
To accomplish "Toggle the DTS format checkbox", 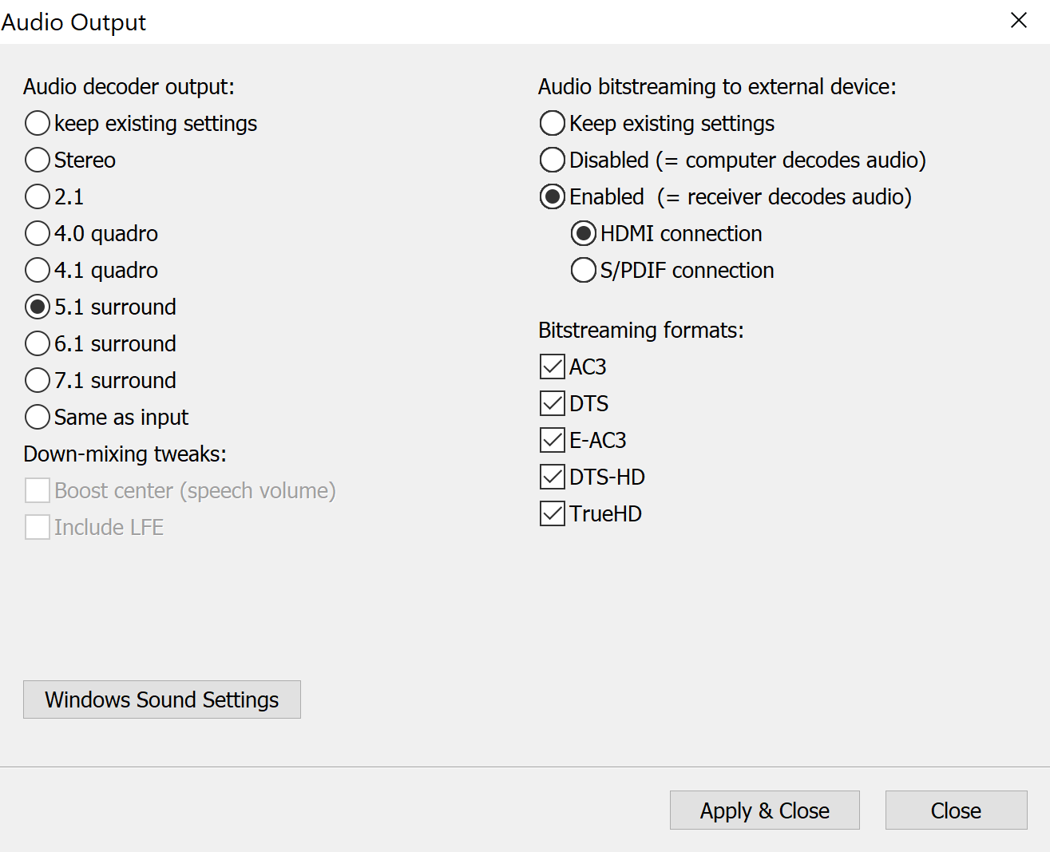I will [x=553, y=403].
